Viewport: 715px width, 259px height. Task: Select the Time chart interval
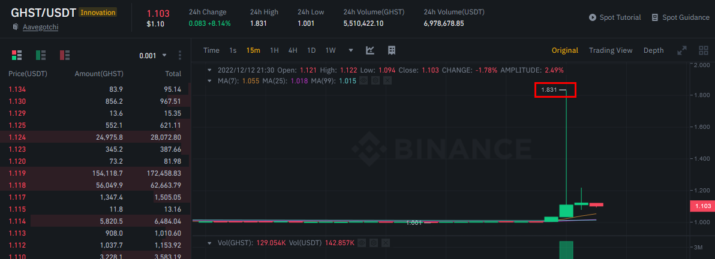coord(211,50)
